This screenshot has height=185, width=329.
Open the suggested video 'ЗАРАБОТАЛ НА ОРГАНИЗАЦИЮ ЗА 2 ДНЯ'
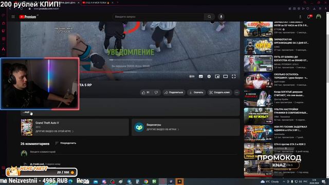click(x=276, y=46)
